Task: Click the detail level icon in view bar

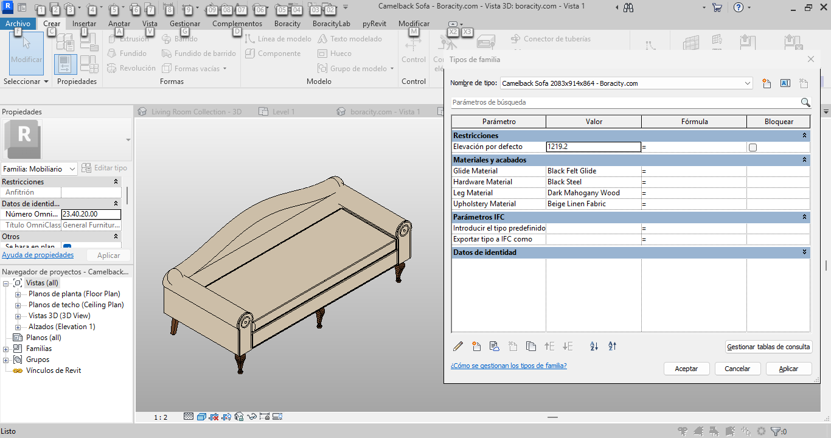Action: coord(189,417)
